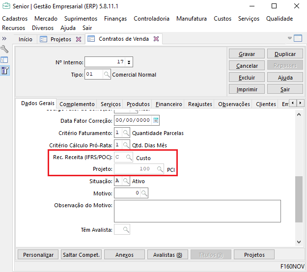Image resolution: width=307 pixels, height=272 pixels.
Task: Search Situação lookup magnifier
Action: [x=126, y=181]
